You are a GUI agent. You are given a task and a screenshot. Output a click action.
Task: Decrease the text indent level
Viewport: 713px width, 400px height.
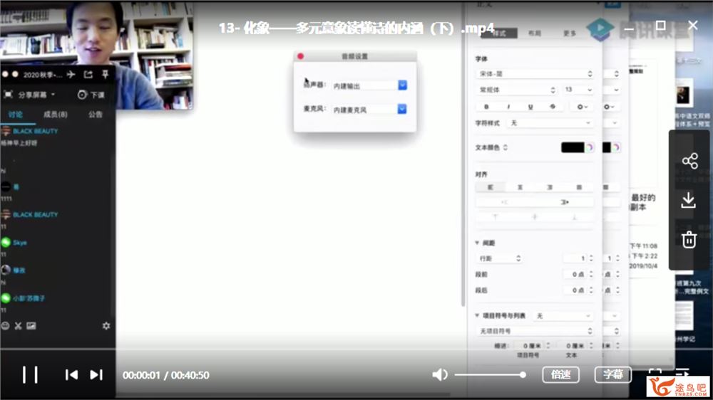[505, 203]
